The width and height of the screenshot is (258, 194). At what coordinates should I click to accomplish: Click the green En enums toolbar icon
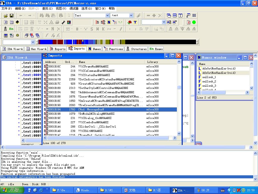[11, 29]
